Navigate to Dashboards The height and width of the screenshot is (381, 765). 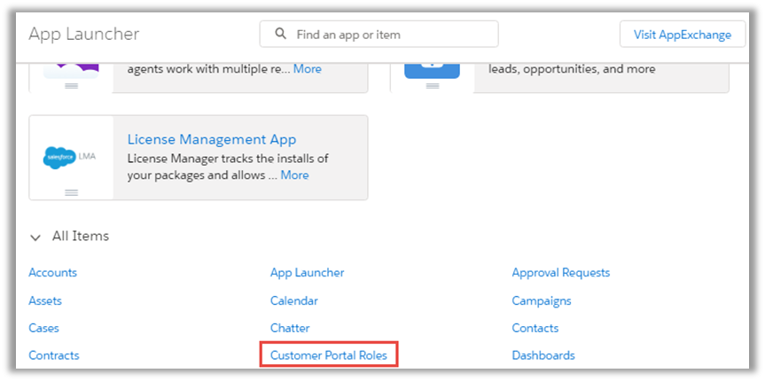pos(543,355)
